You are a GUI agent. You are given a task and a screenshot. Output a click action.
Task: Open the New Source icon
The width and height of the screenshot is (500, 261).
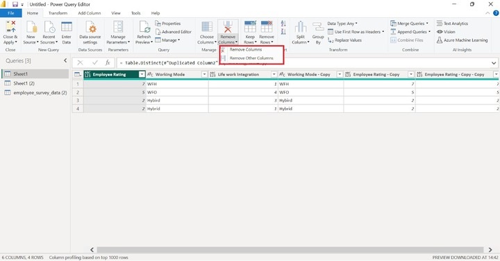[31, 27]
